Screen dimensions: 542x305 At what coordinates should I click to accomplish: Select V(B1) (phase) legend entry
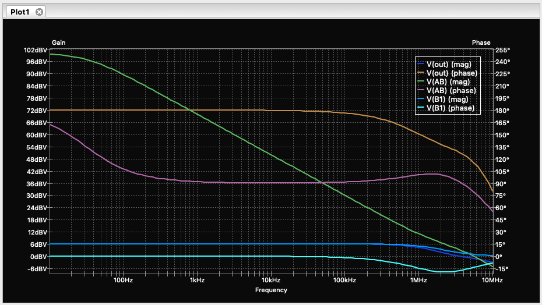coord(450,108)
